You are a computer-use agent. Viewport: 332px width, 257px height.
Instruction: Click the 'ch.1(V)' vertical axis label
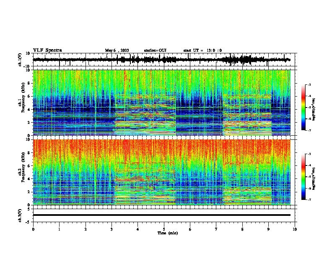[x=20, y=60]
